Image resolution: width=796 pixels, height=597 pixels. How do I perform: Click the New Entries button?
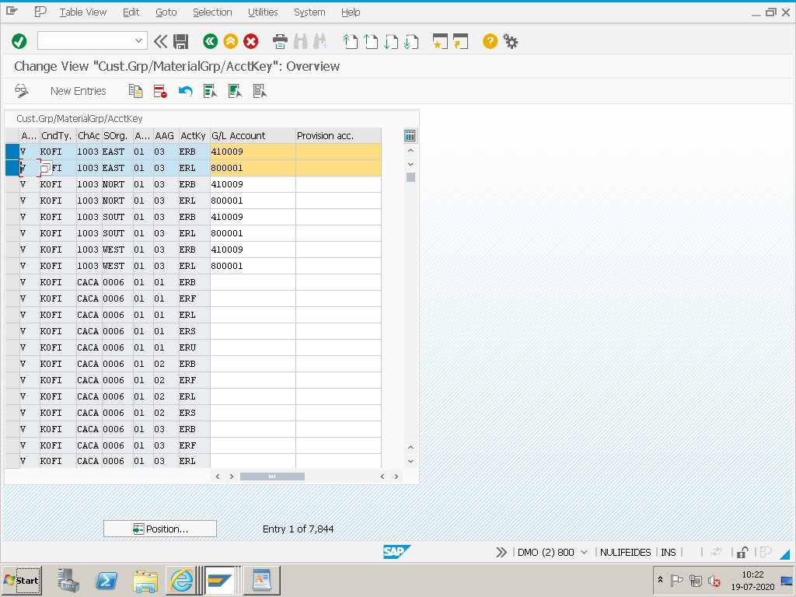click(x=79, y=92)
